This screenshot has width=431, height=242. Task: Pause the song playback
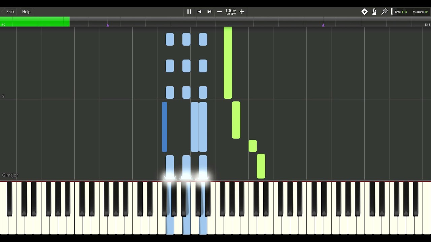point(189,12)
